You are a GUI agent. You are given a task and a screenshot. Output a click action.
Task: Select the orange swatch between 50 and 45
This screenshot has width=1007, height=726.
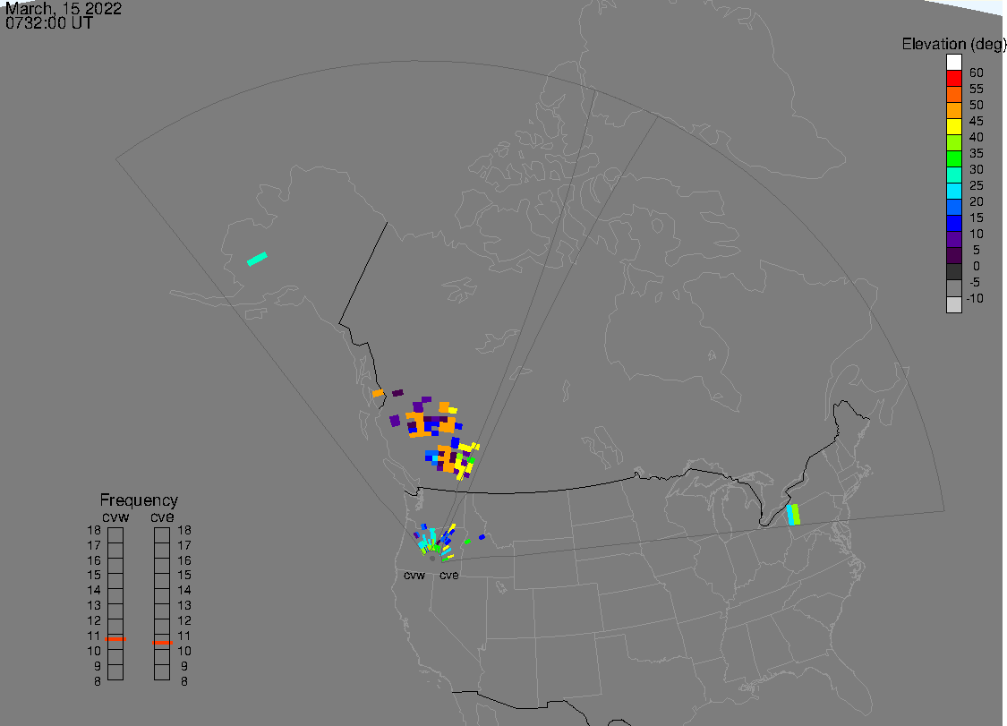coord(953,110)
